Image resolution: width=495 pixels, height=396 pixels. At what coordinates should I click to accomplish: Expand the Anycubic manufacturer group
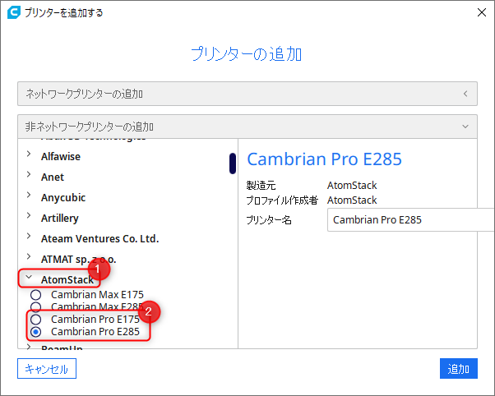click(29, 195)
